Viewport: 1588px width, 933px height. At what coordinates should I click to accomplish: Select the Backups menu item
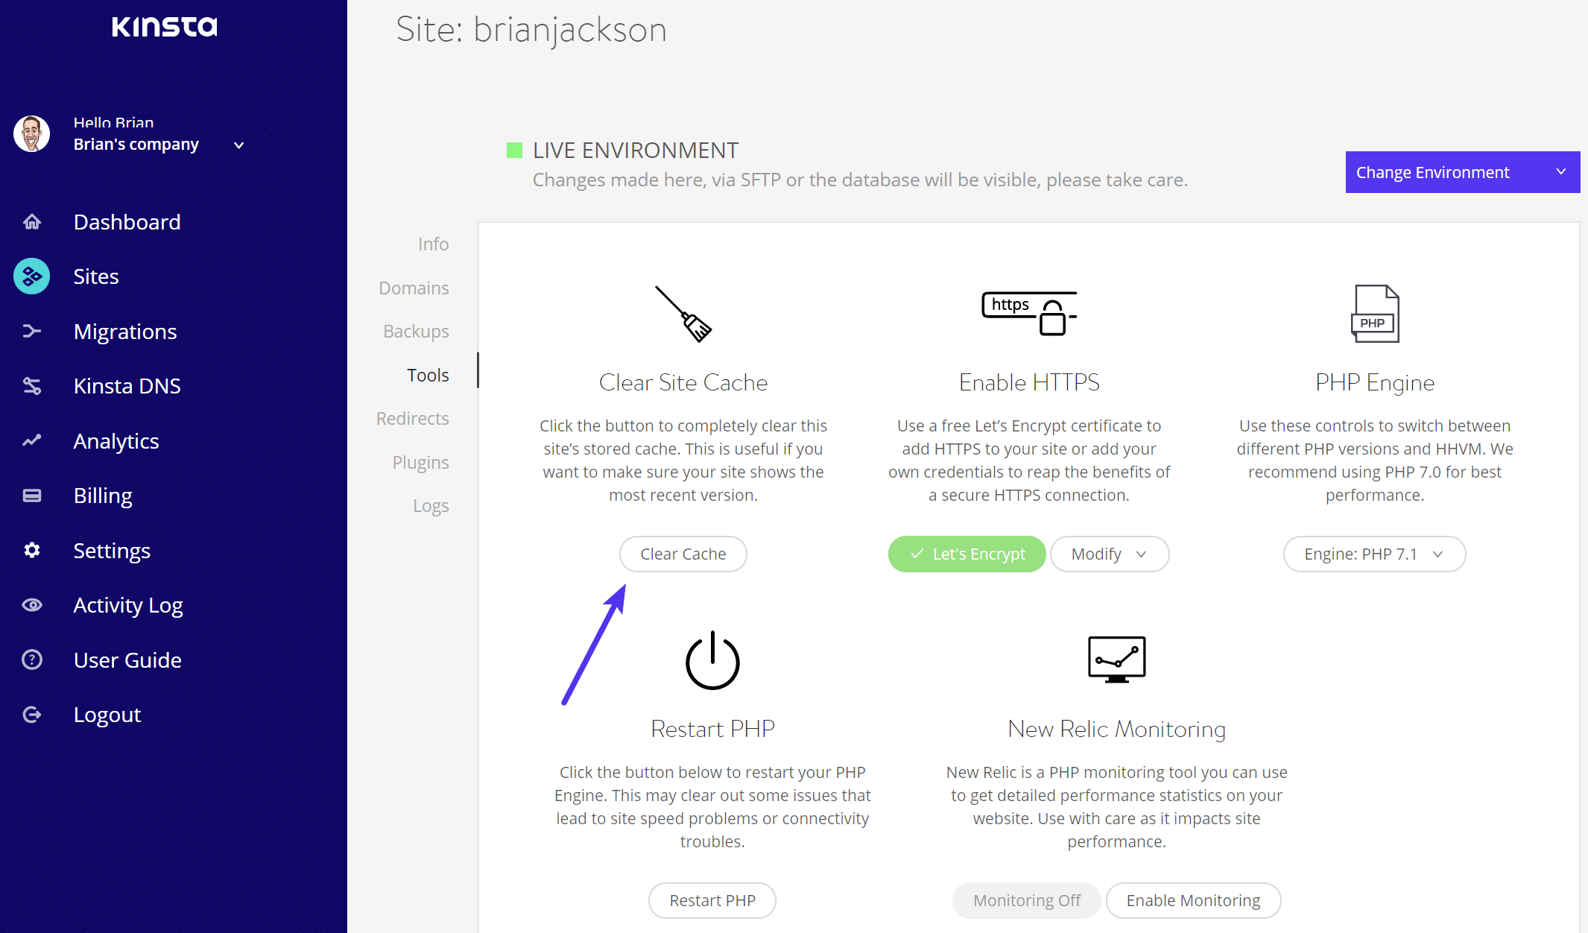(414, 330)
